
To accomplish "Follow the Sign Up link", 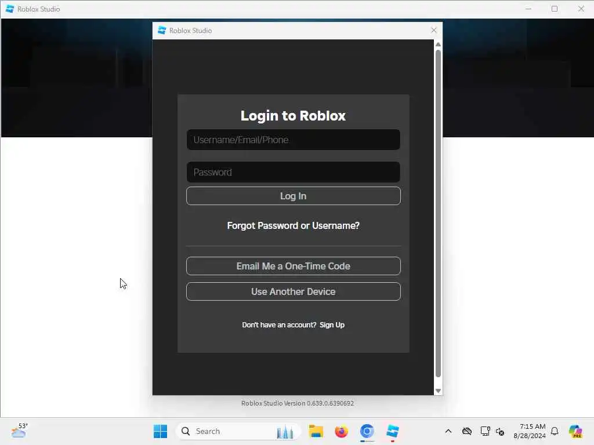I will (x=332, y=325).
